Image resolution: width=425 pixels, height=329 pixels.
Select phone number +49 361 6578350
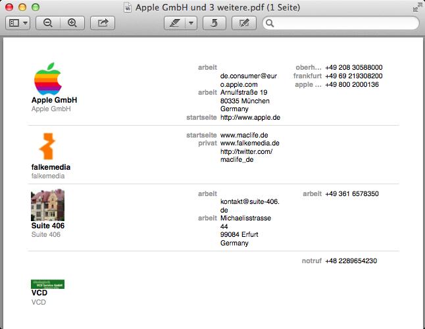(x=352, y=193)
